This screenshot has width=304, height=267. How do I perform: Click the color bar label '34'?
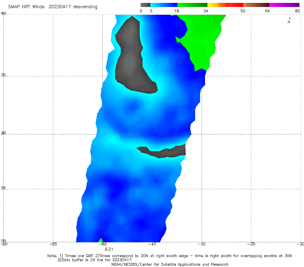click(206, 11)
